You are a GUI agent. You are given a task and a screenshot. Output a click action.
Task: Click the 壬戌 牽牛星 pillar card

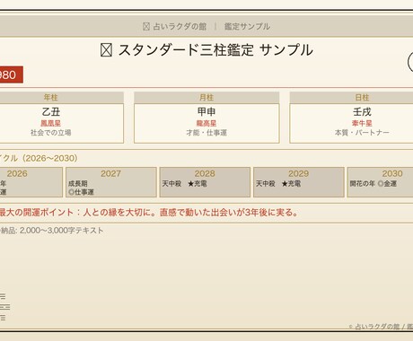[x=351, y=123]
